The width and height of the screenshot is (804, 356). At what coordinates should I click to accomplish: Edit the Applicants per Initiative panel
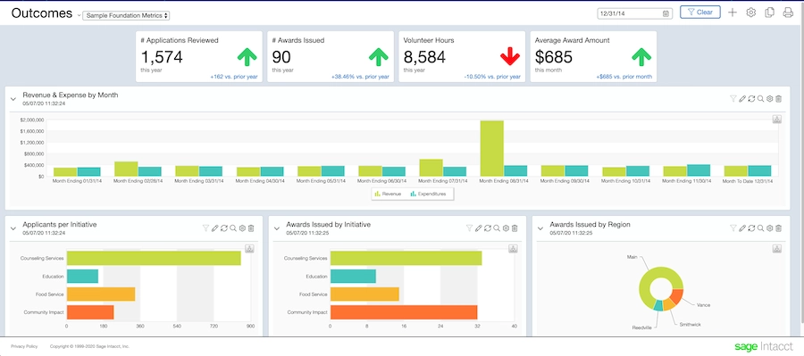pos(214,228)
